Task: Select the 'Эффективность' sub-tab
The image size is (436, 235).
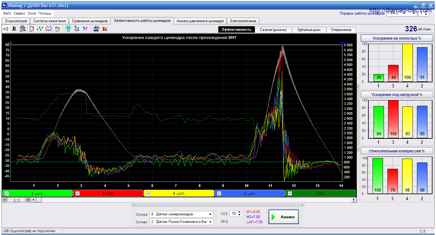Action: [x=236, y=29]
